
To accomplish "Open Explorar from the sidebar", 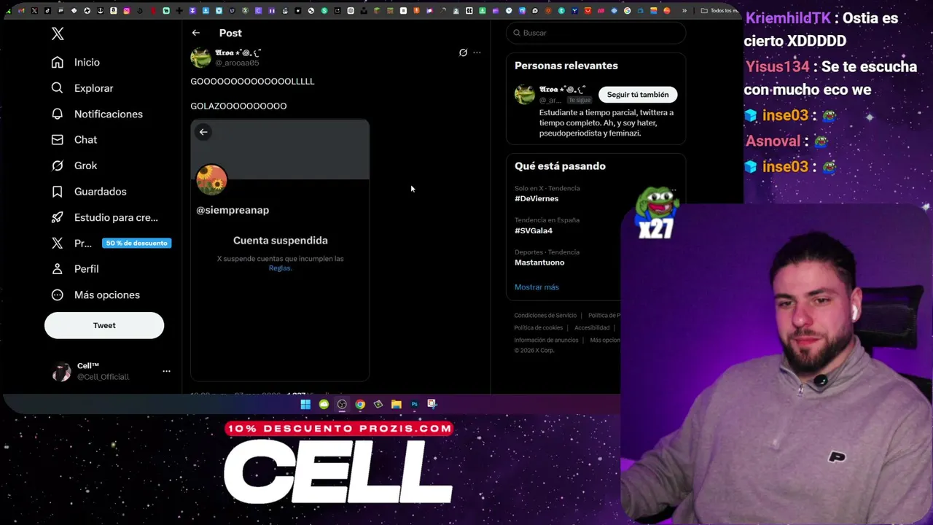I will pyautogui.click(x=82, y=88).
